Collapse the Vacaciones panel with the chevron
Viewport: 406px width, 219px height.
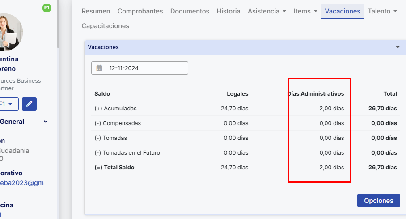[398, 47]
